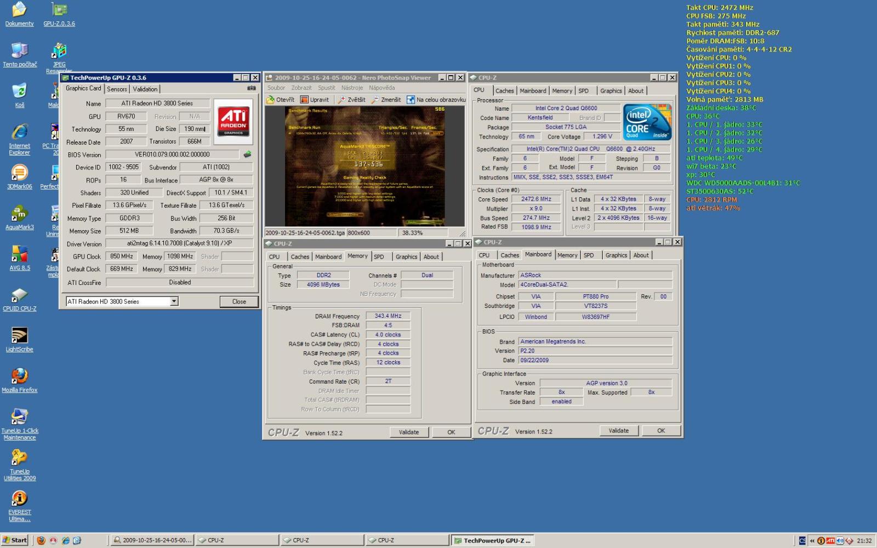877x548 pixels.
Task: Open Dokumenty desktop folder icon
Action: coord(19,14)
